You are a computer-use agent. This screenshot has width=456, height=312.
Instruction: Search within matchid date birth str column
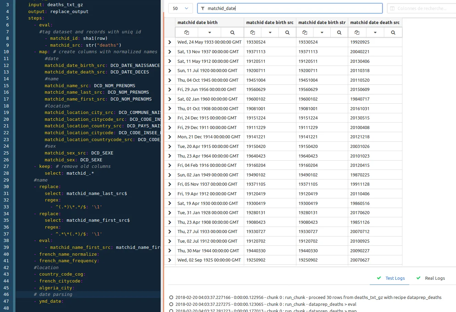click(x=339, y=32)
